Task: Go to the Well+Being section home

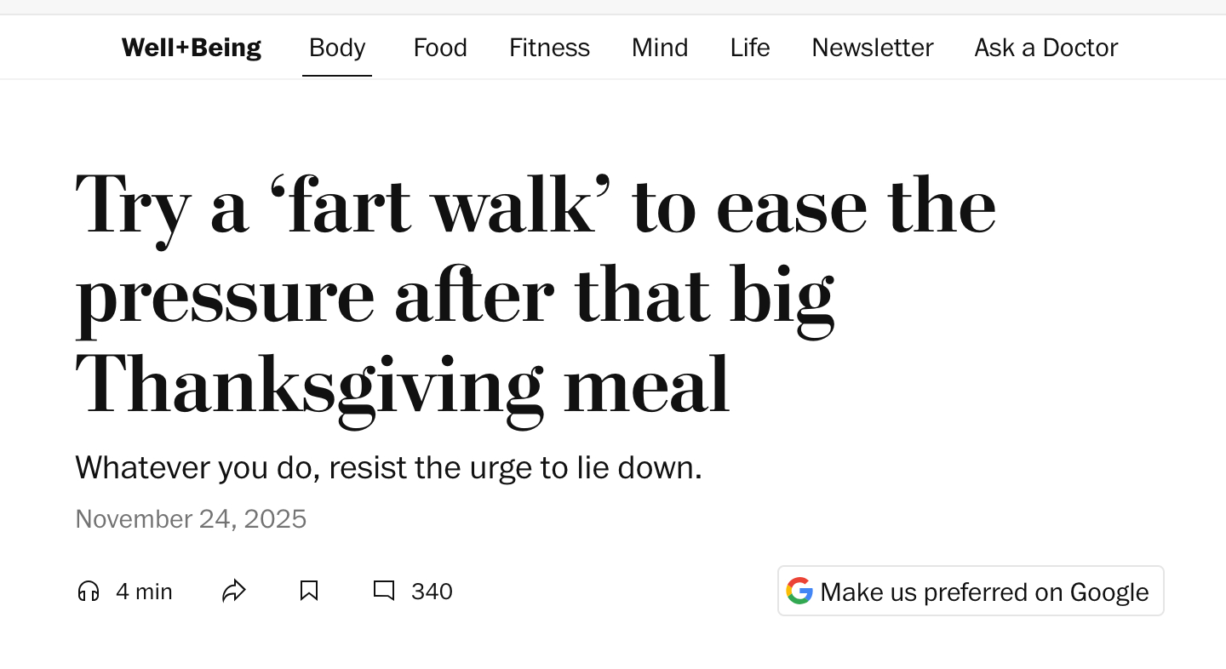Action: [192, 48]
